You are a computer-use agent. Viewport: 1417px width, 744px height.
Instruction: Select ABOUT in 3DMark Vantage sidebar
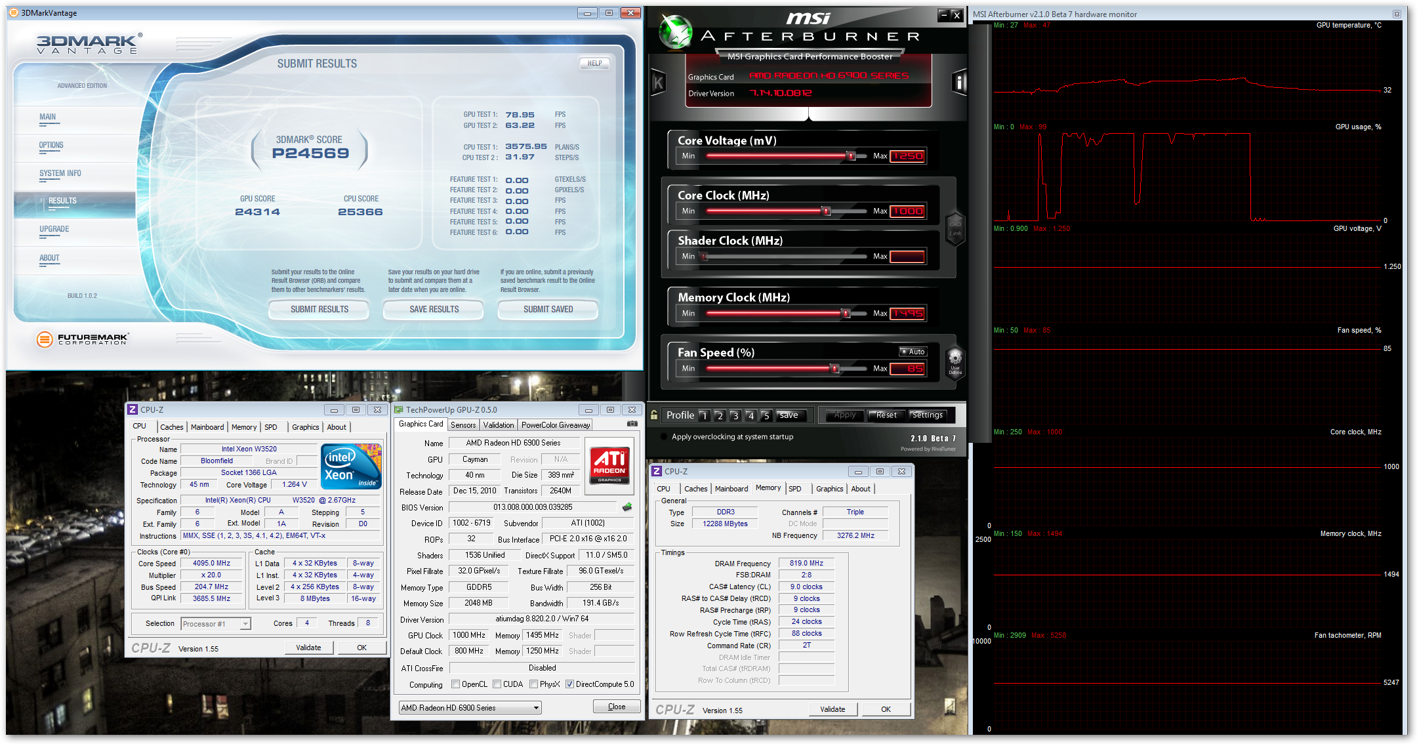tap(49, 258)
